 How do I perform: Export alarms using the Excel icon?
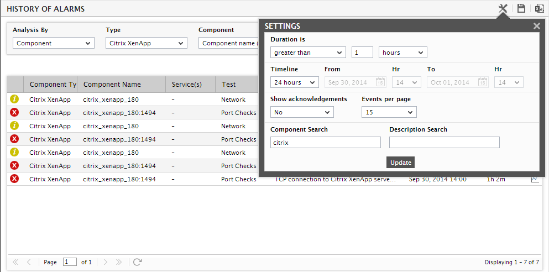click(539, 8)
